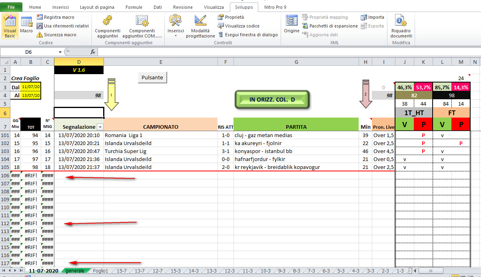Open the Layout di pagina tab
Image resolution: width=481 pixels, height=277 pixels.
97,7
